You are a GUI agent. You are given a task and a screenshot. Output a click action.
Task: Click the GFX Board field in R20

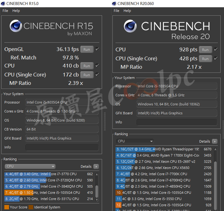pos(177,113)
